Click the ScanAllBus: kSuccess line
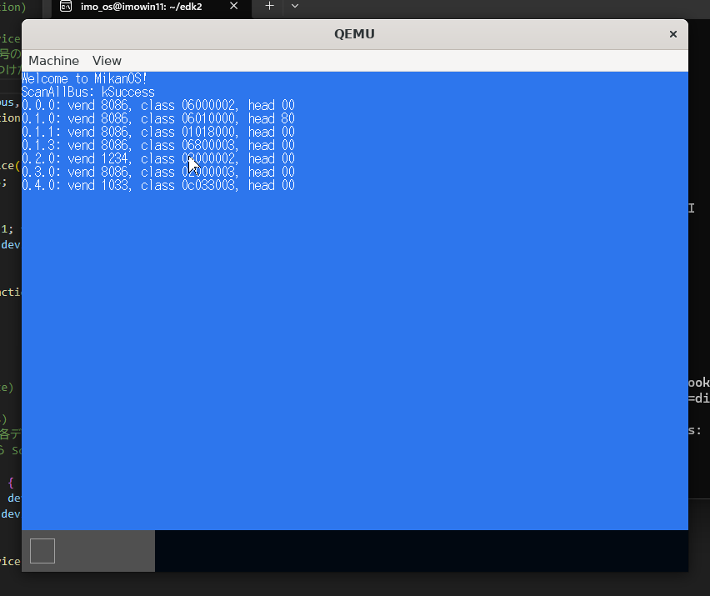Viewport: 710px width, 596px height. tap(87, 93)
